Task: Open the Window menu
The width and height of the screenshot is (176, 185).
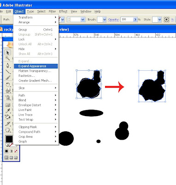Action: [x=86, y=12]
